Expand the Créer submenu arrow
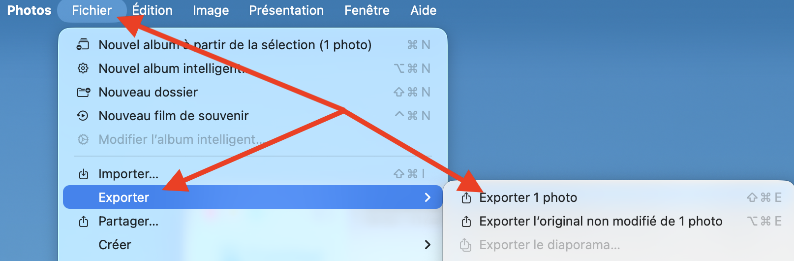 click(428, 245)
